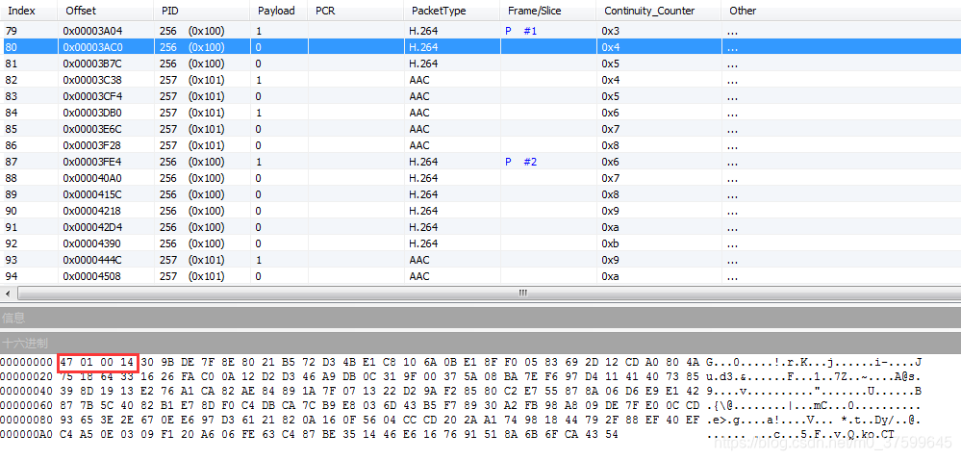The image size is (961, 460).
Task: Click offset value 0x00003C38
Action: click(92, 80)
